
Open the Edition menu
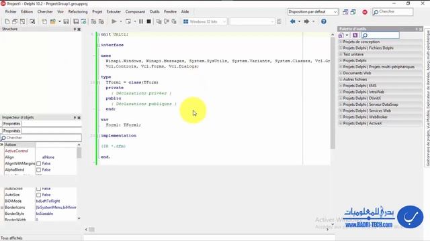click(x=27, y=12)
